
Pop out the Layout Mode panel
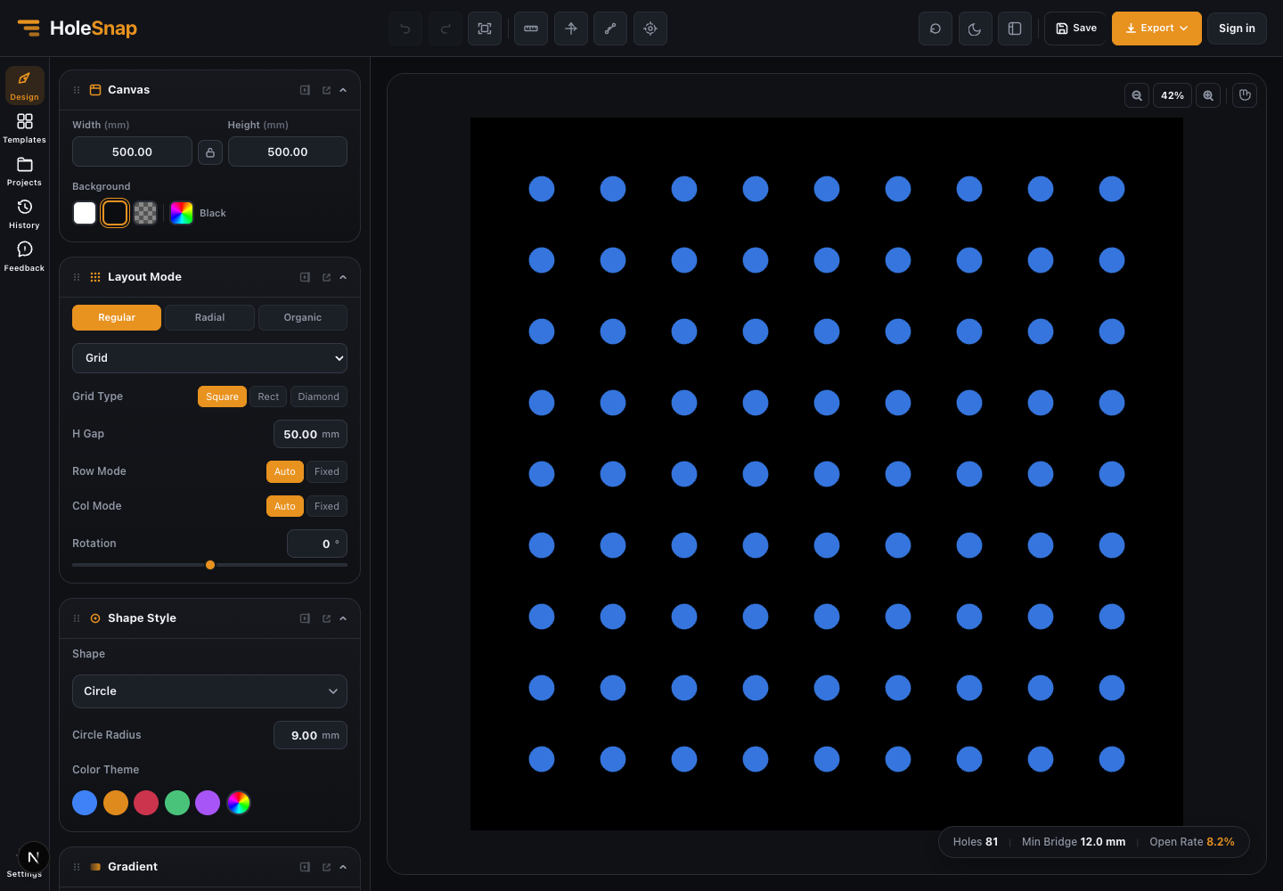click(326, 277)
